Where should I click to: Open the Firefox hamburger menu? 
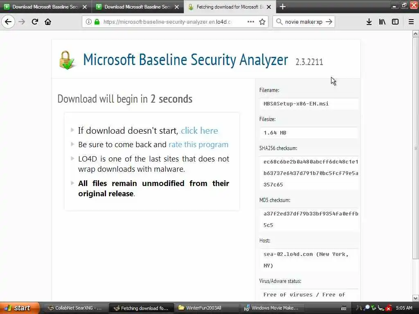click(x=411, y=22)
